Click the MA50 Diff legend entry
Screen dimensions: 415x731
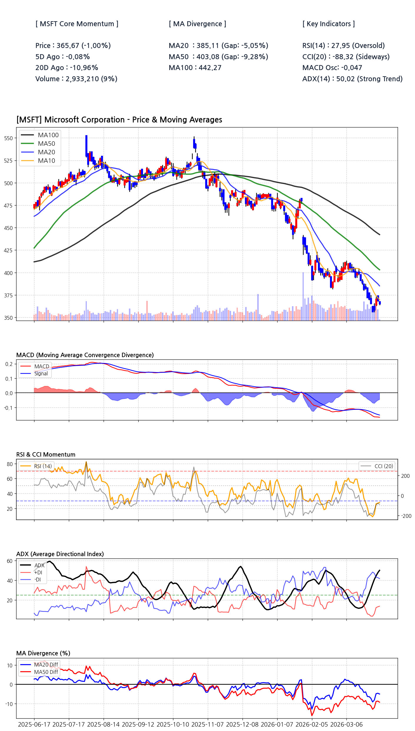(39, 672)
